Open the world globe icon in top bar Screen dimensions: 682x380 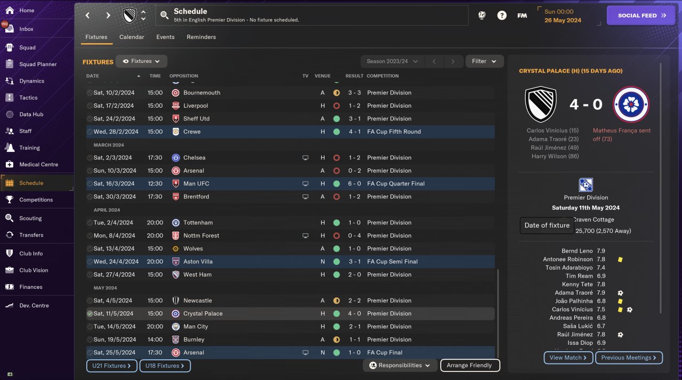tap(482, 15)
